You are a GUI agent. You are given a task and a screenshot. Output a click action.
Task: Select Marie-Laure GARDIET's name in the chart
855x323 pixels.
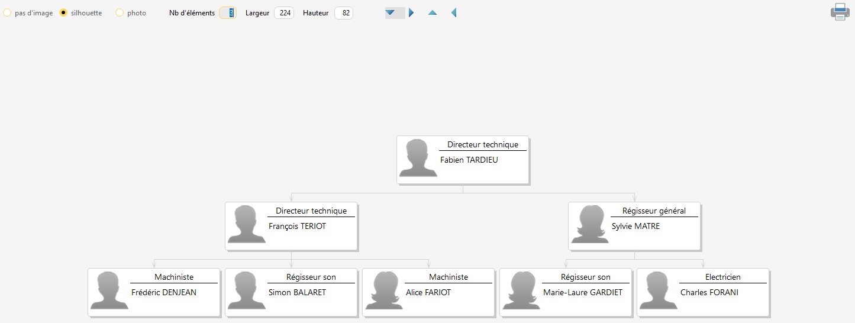pyautogui.click(x=583, y=292)
